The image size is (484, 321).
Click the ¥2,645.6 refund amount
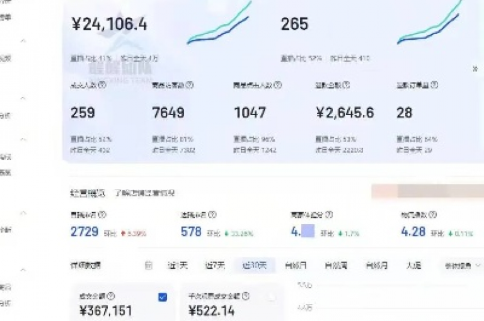tap(345, 113)
